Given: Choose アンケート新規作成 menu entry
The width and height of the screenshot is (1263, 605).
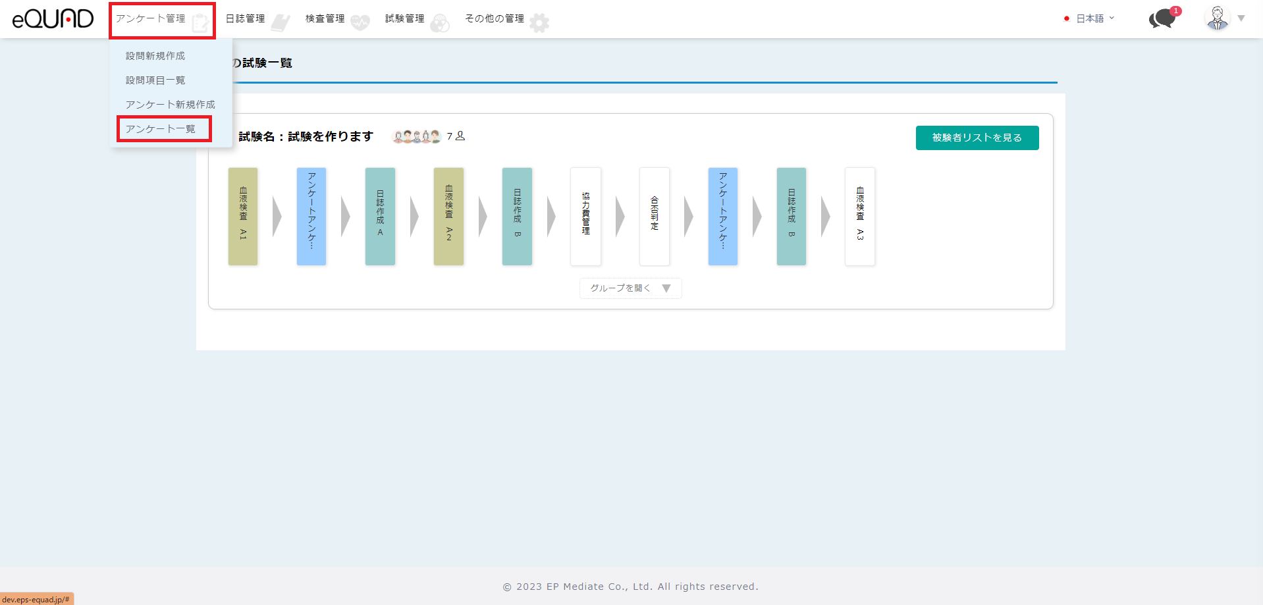Looking at the screenshot, I should tap(170, 105).
